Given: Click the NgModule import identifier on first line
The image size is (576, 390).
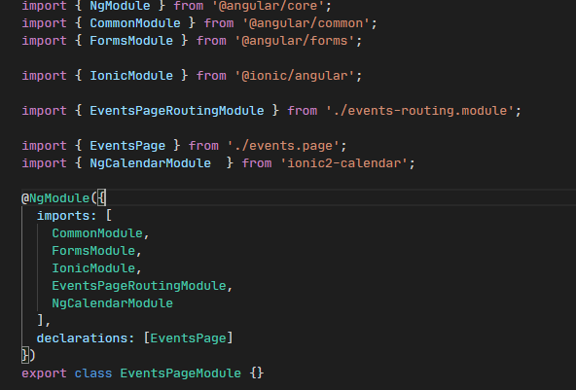Looking at the screenshot, I should click(x=120, y=5).
